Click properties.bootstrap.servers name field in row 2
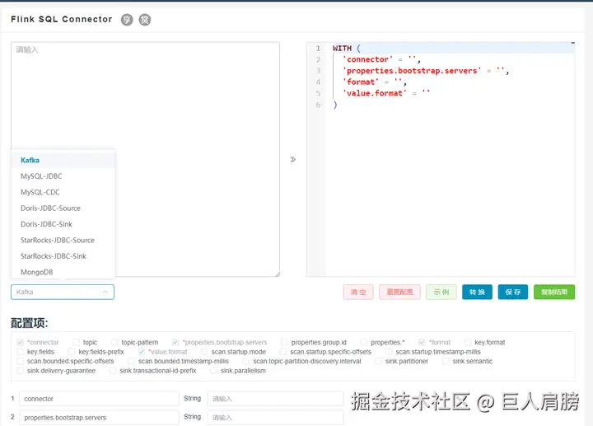This screenshot has height=426, width=593. [x=99, y=418]
